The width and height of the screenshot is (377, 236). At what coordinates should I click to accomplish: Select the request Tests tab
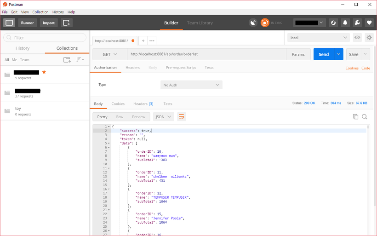[x=209, y=68]
